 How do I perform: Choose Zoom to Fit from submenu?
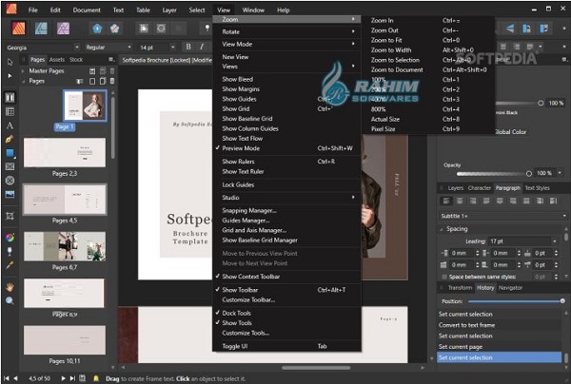coord(385,40)
